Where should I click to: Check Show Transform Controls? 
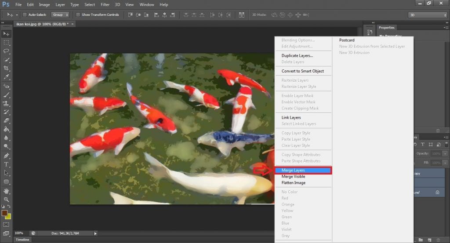78,15
